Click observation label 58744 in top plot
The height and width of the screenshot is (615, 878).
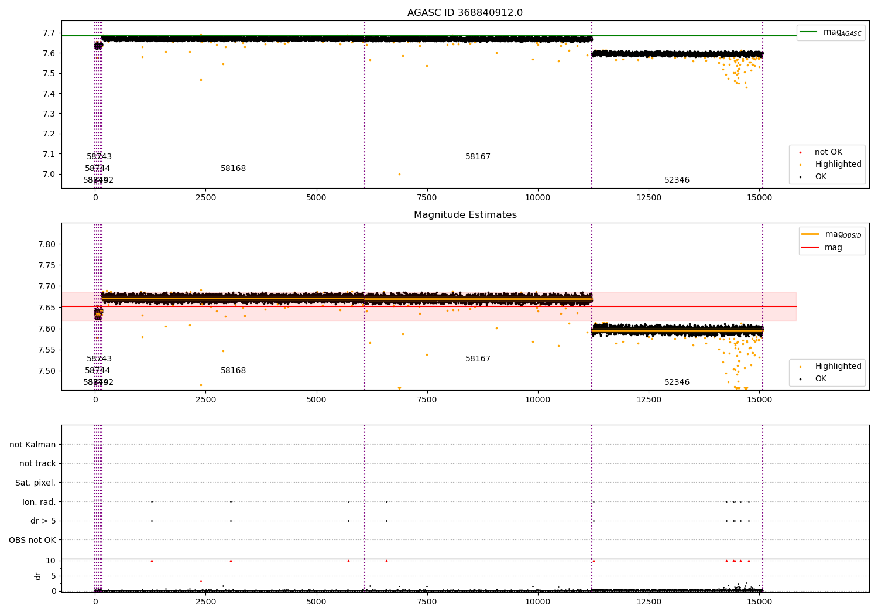97,169
